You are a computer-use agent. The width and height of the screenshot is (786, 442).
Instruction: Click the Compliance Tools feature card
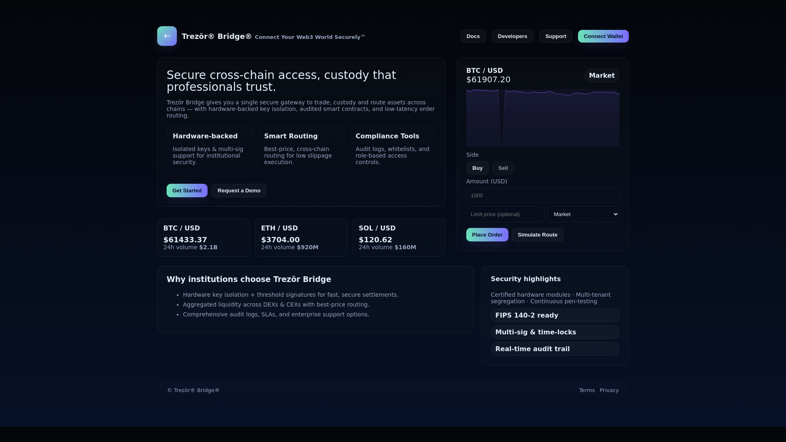coord(393,151)
